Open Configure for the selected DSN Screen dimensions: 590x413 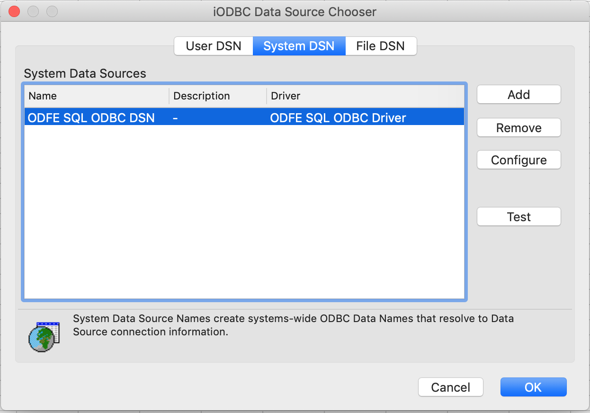click(518, 160)
